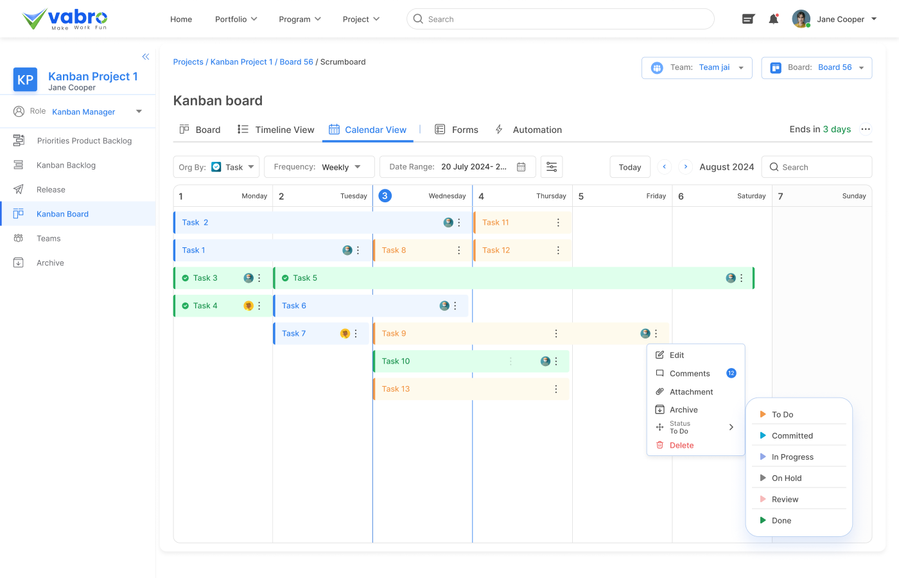899x578 pixels.
Task: Click the Today button
Action: (630, 167)
